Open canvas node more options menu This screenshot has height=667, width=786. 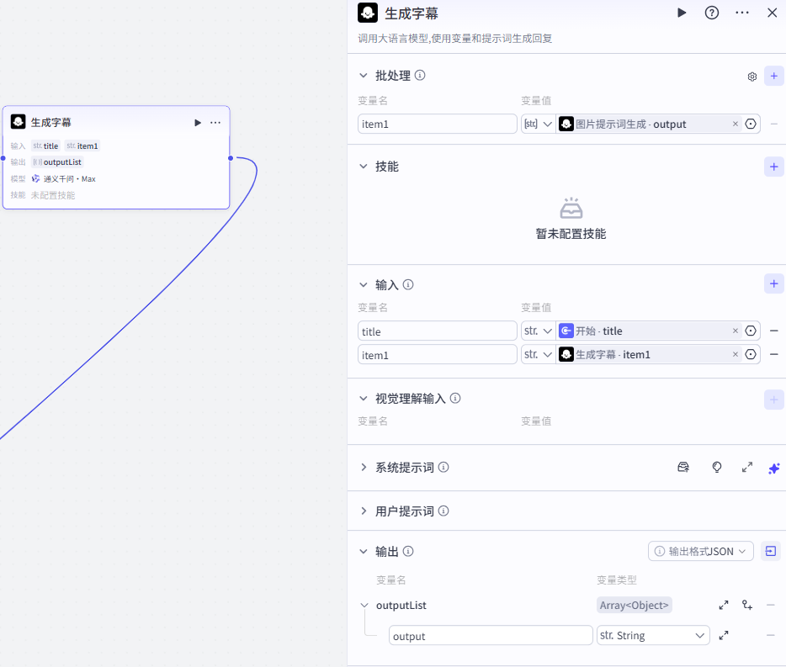click(x=215, y=123)
